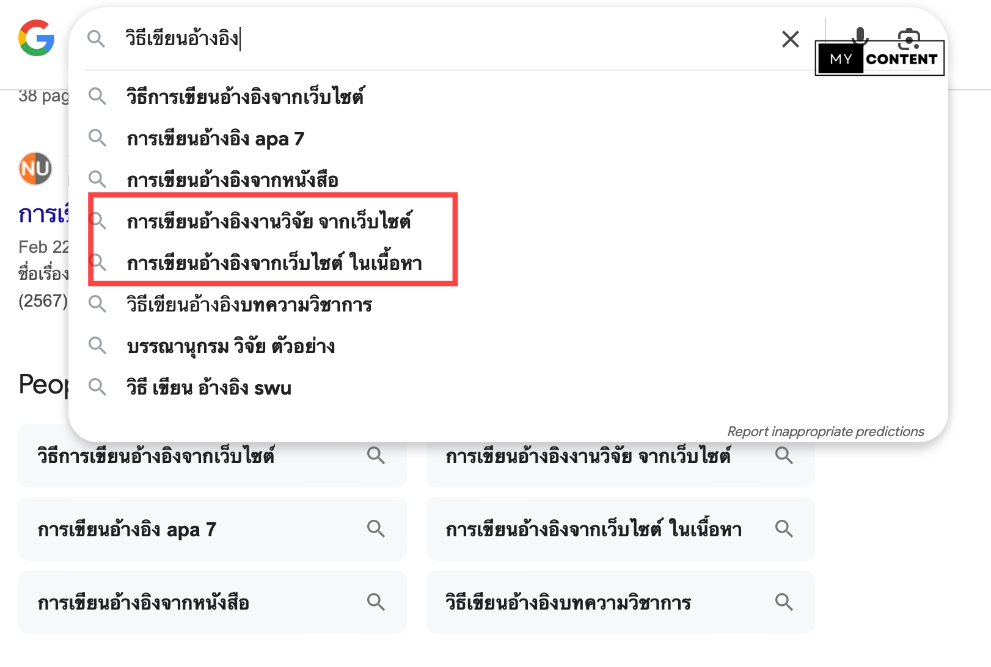Screen dimensions: 991x667
Task: Click the NU site favicon
Action: pos(35,169)
